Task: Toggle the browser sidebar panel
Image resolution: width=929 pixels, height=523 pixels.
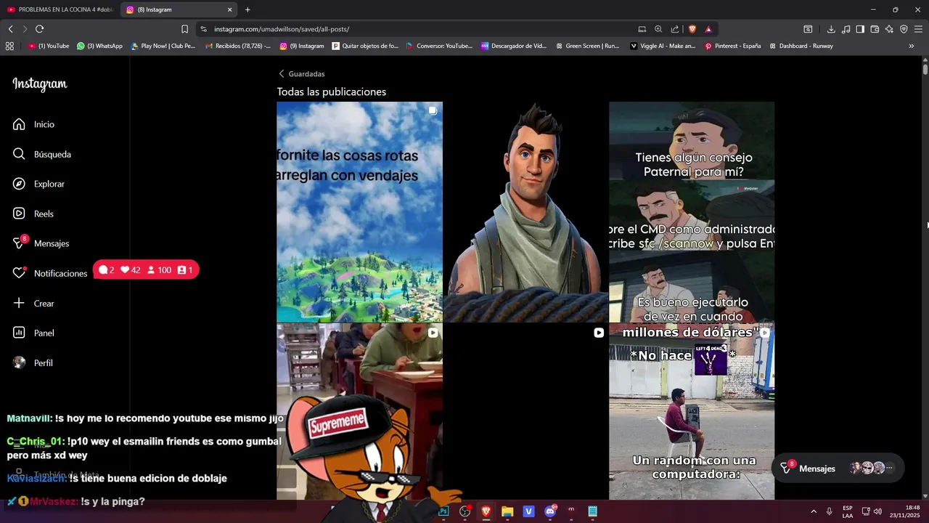Action: pyautogui.click(x=860, y=29)
